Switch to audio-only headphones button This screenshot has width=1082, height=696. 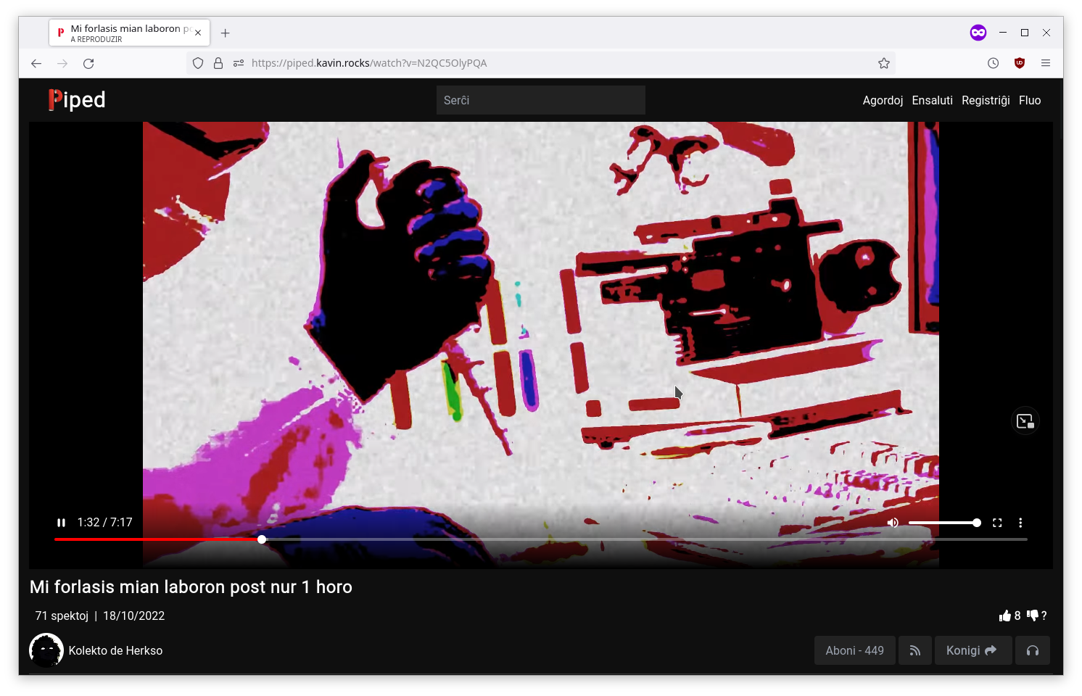coord(1033,650)
